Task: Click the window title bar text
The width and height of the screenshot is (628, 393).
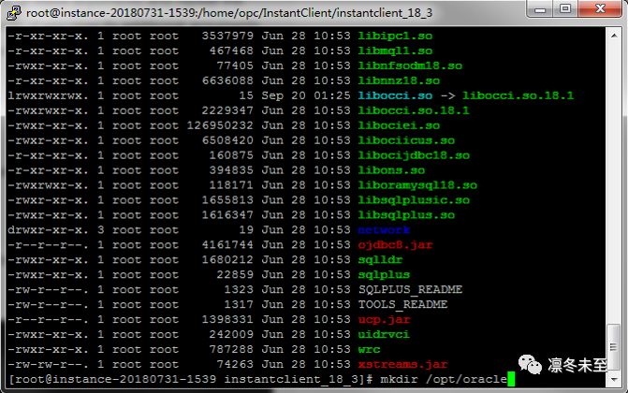Action: (x=229, y=13)
